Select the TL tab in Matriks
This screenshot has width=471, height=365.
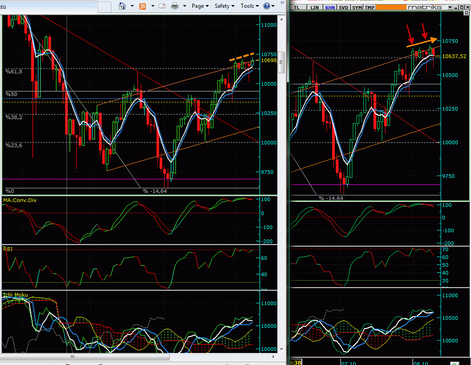coord(298,7)
